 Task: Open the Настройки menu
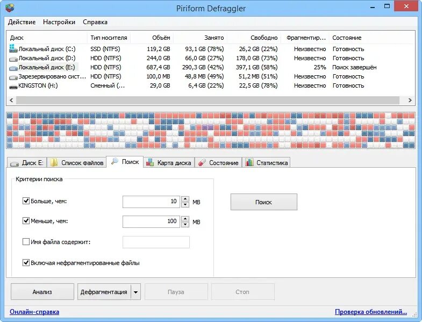click(59, 22)
